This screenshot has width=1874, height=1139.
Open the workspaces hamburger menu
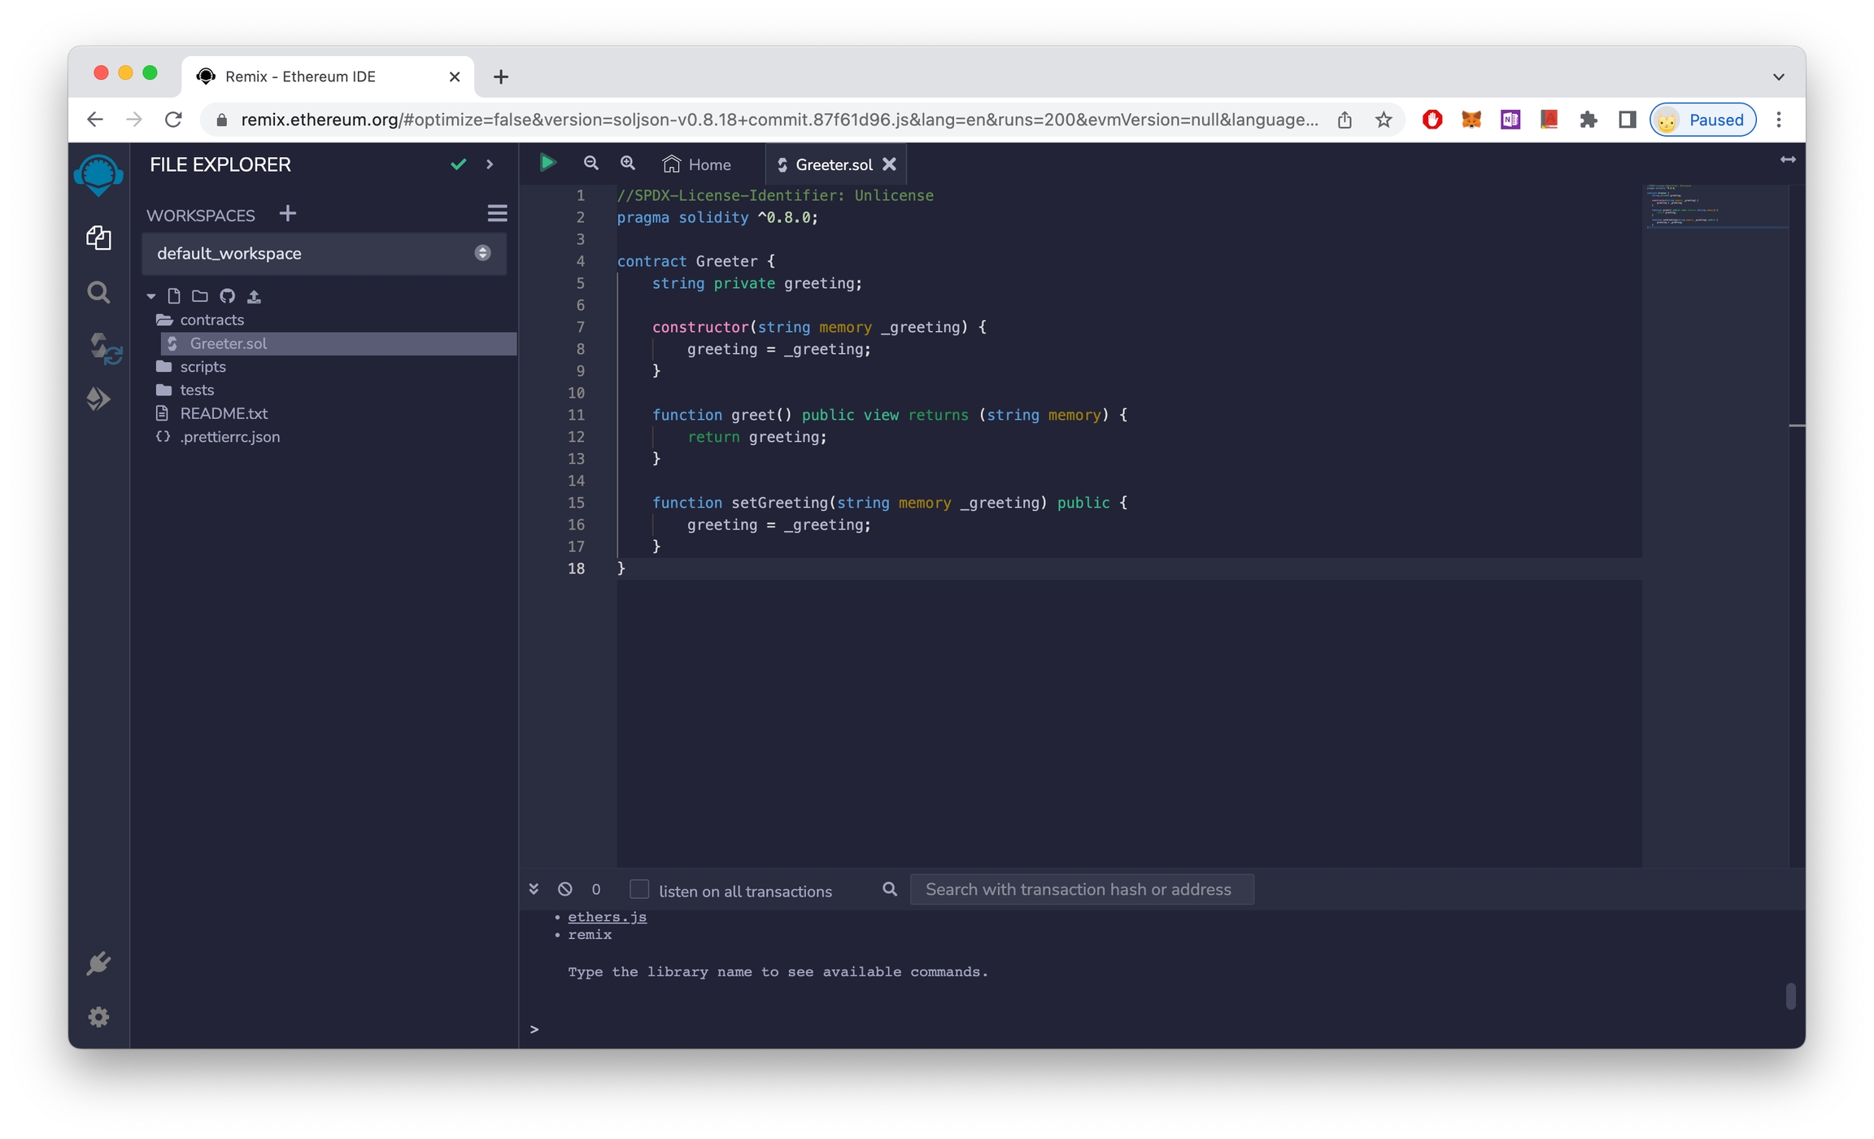(497, 213)
